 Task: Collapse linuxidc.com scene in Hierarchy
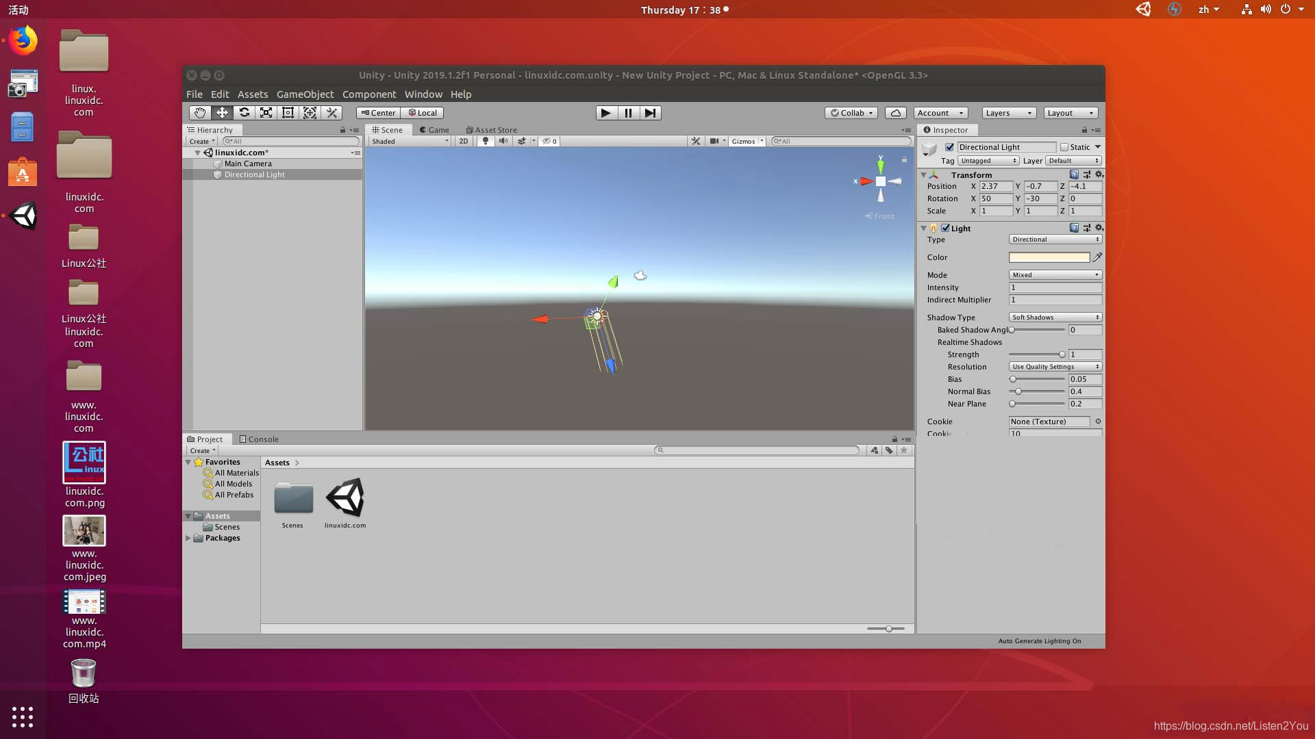tap(197, 153)
